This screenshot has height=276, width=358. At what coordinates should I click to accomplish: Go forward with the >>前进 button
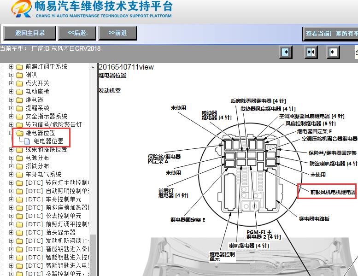[117, 33]
